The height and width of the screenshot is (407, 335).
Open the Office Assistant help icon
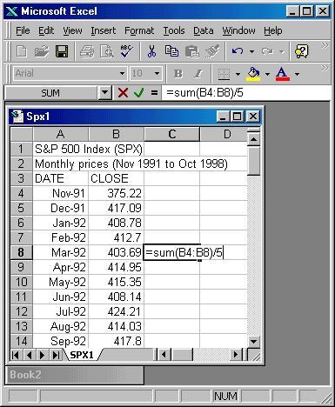[302, 51]
